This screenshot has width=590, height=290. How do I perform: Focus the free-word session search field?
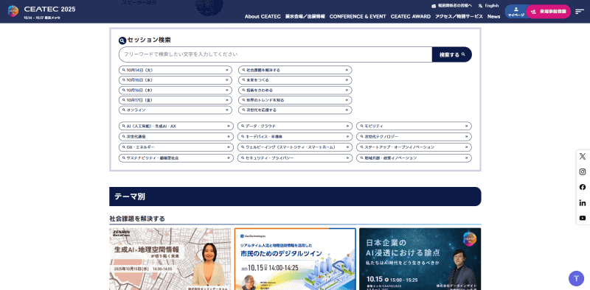275,54
